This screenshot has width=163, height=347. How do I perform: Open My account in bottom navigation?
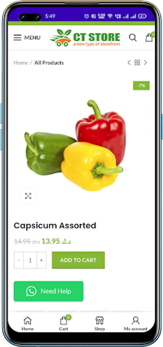point(136,323)
